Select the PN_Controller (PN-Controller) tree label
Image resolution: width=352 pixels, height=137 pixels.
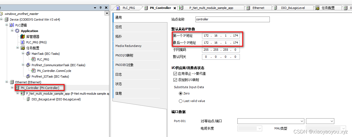point(40,88)
